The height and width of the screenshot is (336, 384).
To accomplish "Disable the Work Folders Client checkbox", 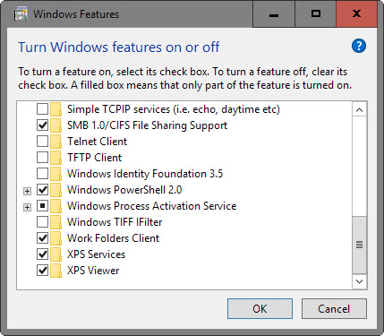I will (42, 238).
